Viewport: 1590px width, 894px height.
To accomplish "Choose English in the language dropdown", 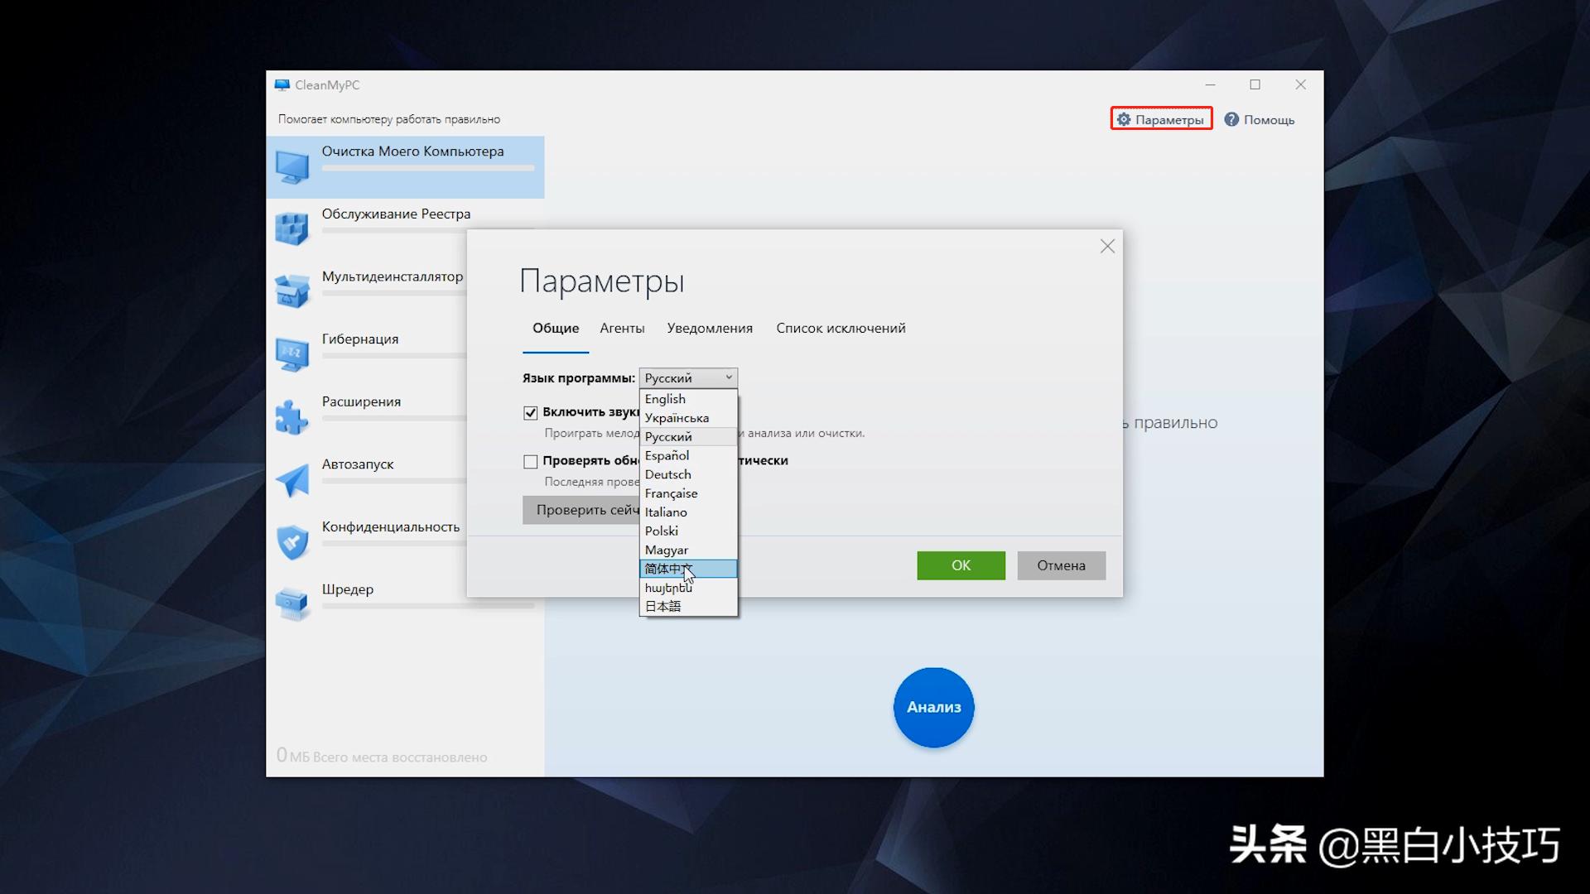I will pyautogui.click(x=664, y=398).
